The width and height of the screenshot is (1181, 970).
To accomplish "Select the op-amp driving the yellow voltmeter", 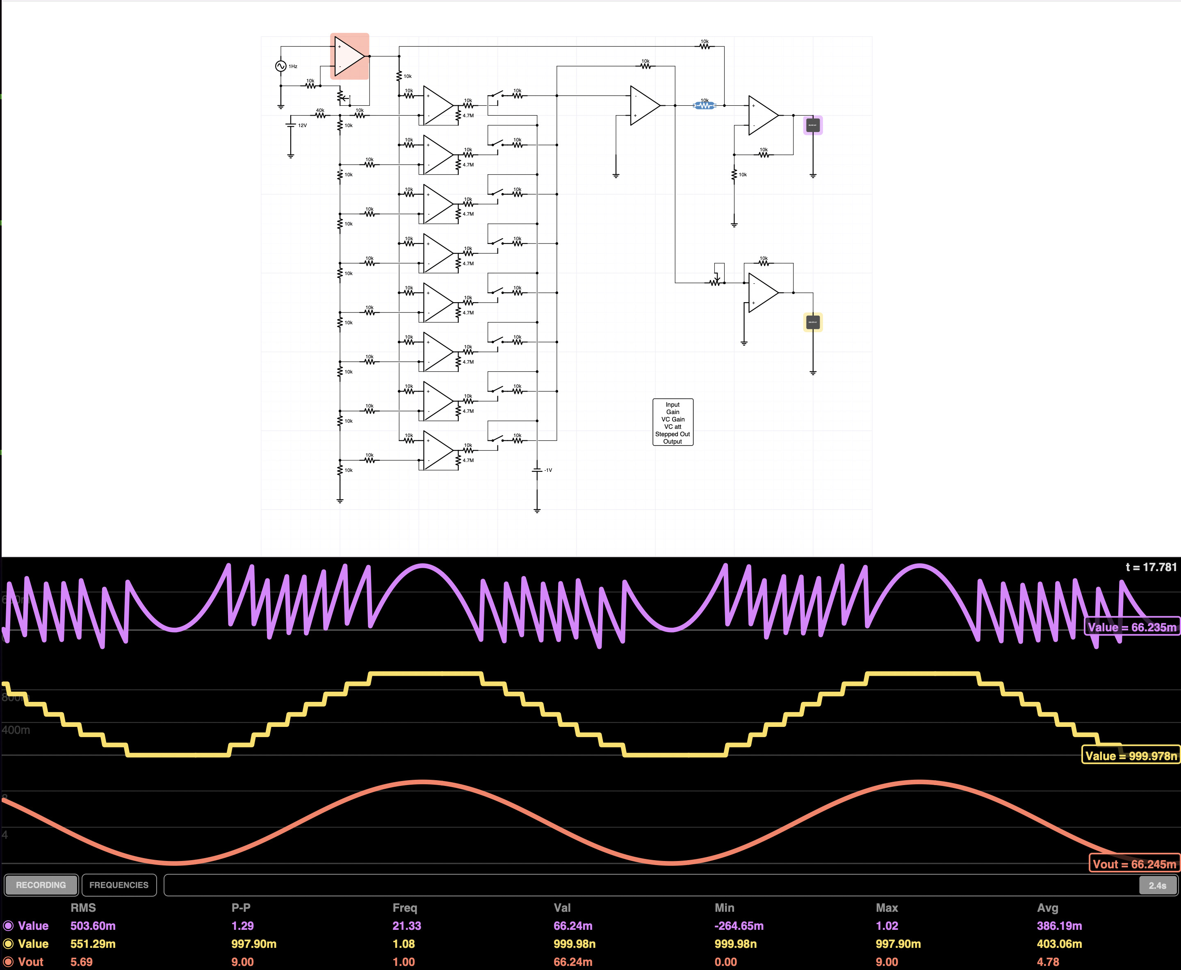I will coord(764,293).
